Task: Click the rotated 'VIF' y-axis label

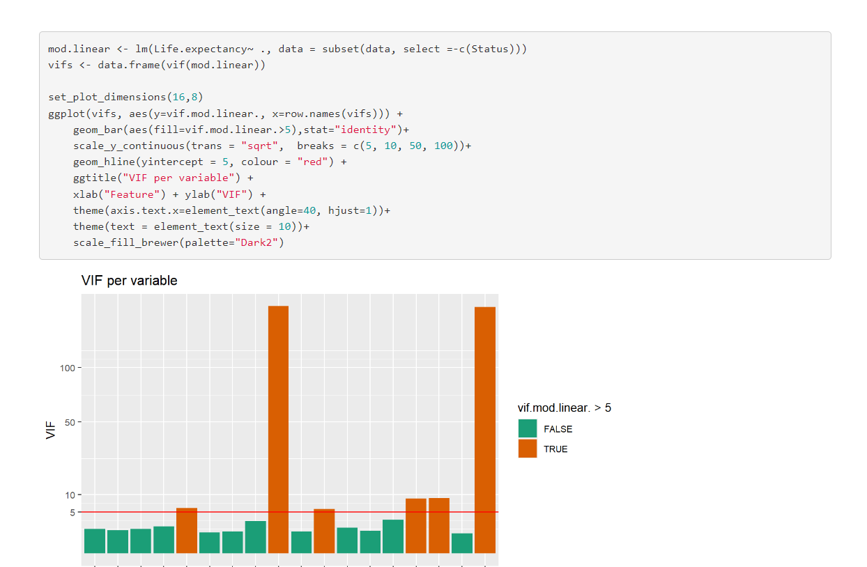Action: pos(51,430)
